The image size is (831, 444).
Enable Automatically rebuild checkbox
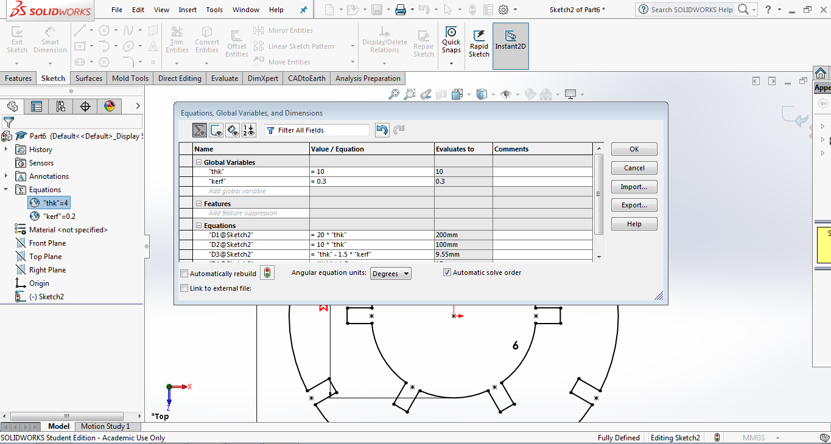[x=184, y=274]
